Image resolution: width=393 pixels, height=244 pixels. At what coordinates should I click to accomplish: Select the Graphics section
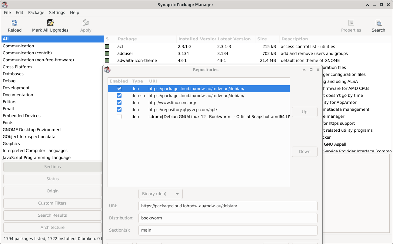click(52, 144)
